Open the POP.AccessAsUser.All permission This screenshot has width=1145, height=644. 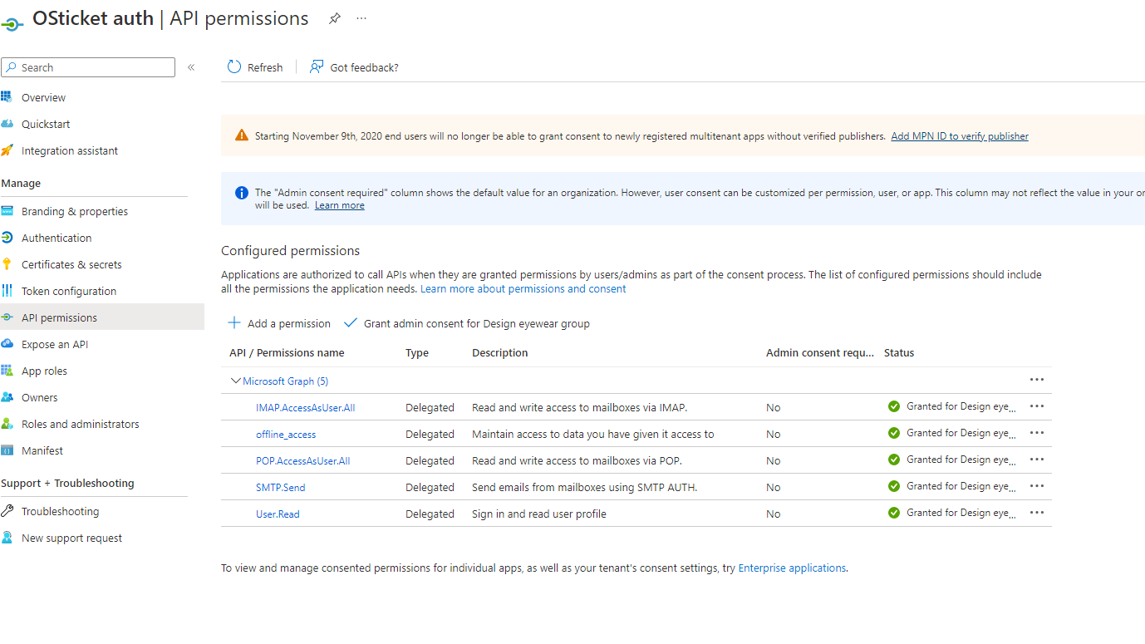(x=302, y=461)
